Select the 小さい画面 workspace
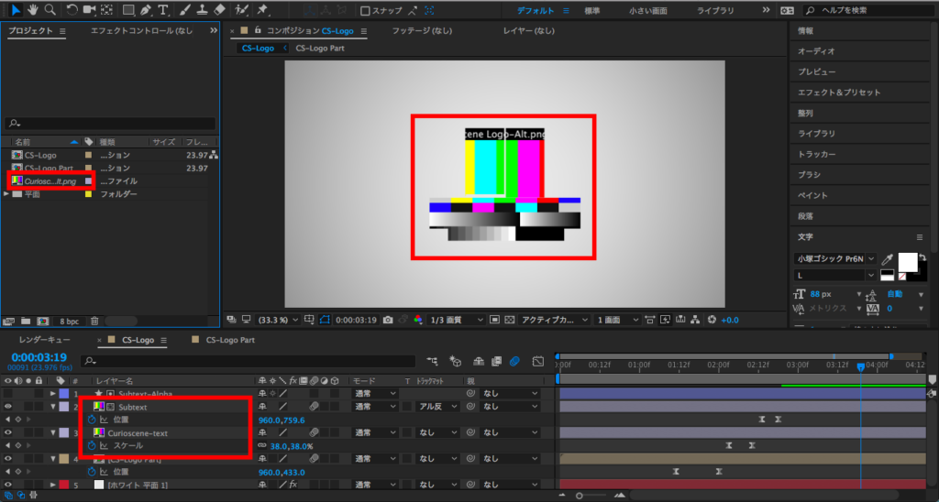Screen dimensions: 939x502 648,10
